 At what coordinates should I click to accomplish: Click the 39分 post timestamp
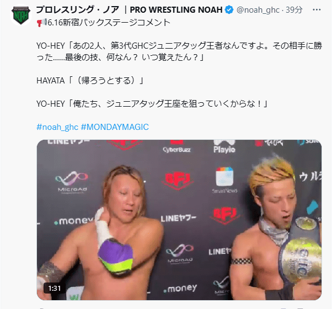(294, 10)
